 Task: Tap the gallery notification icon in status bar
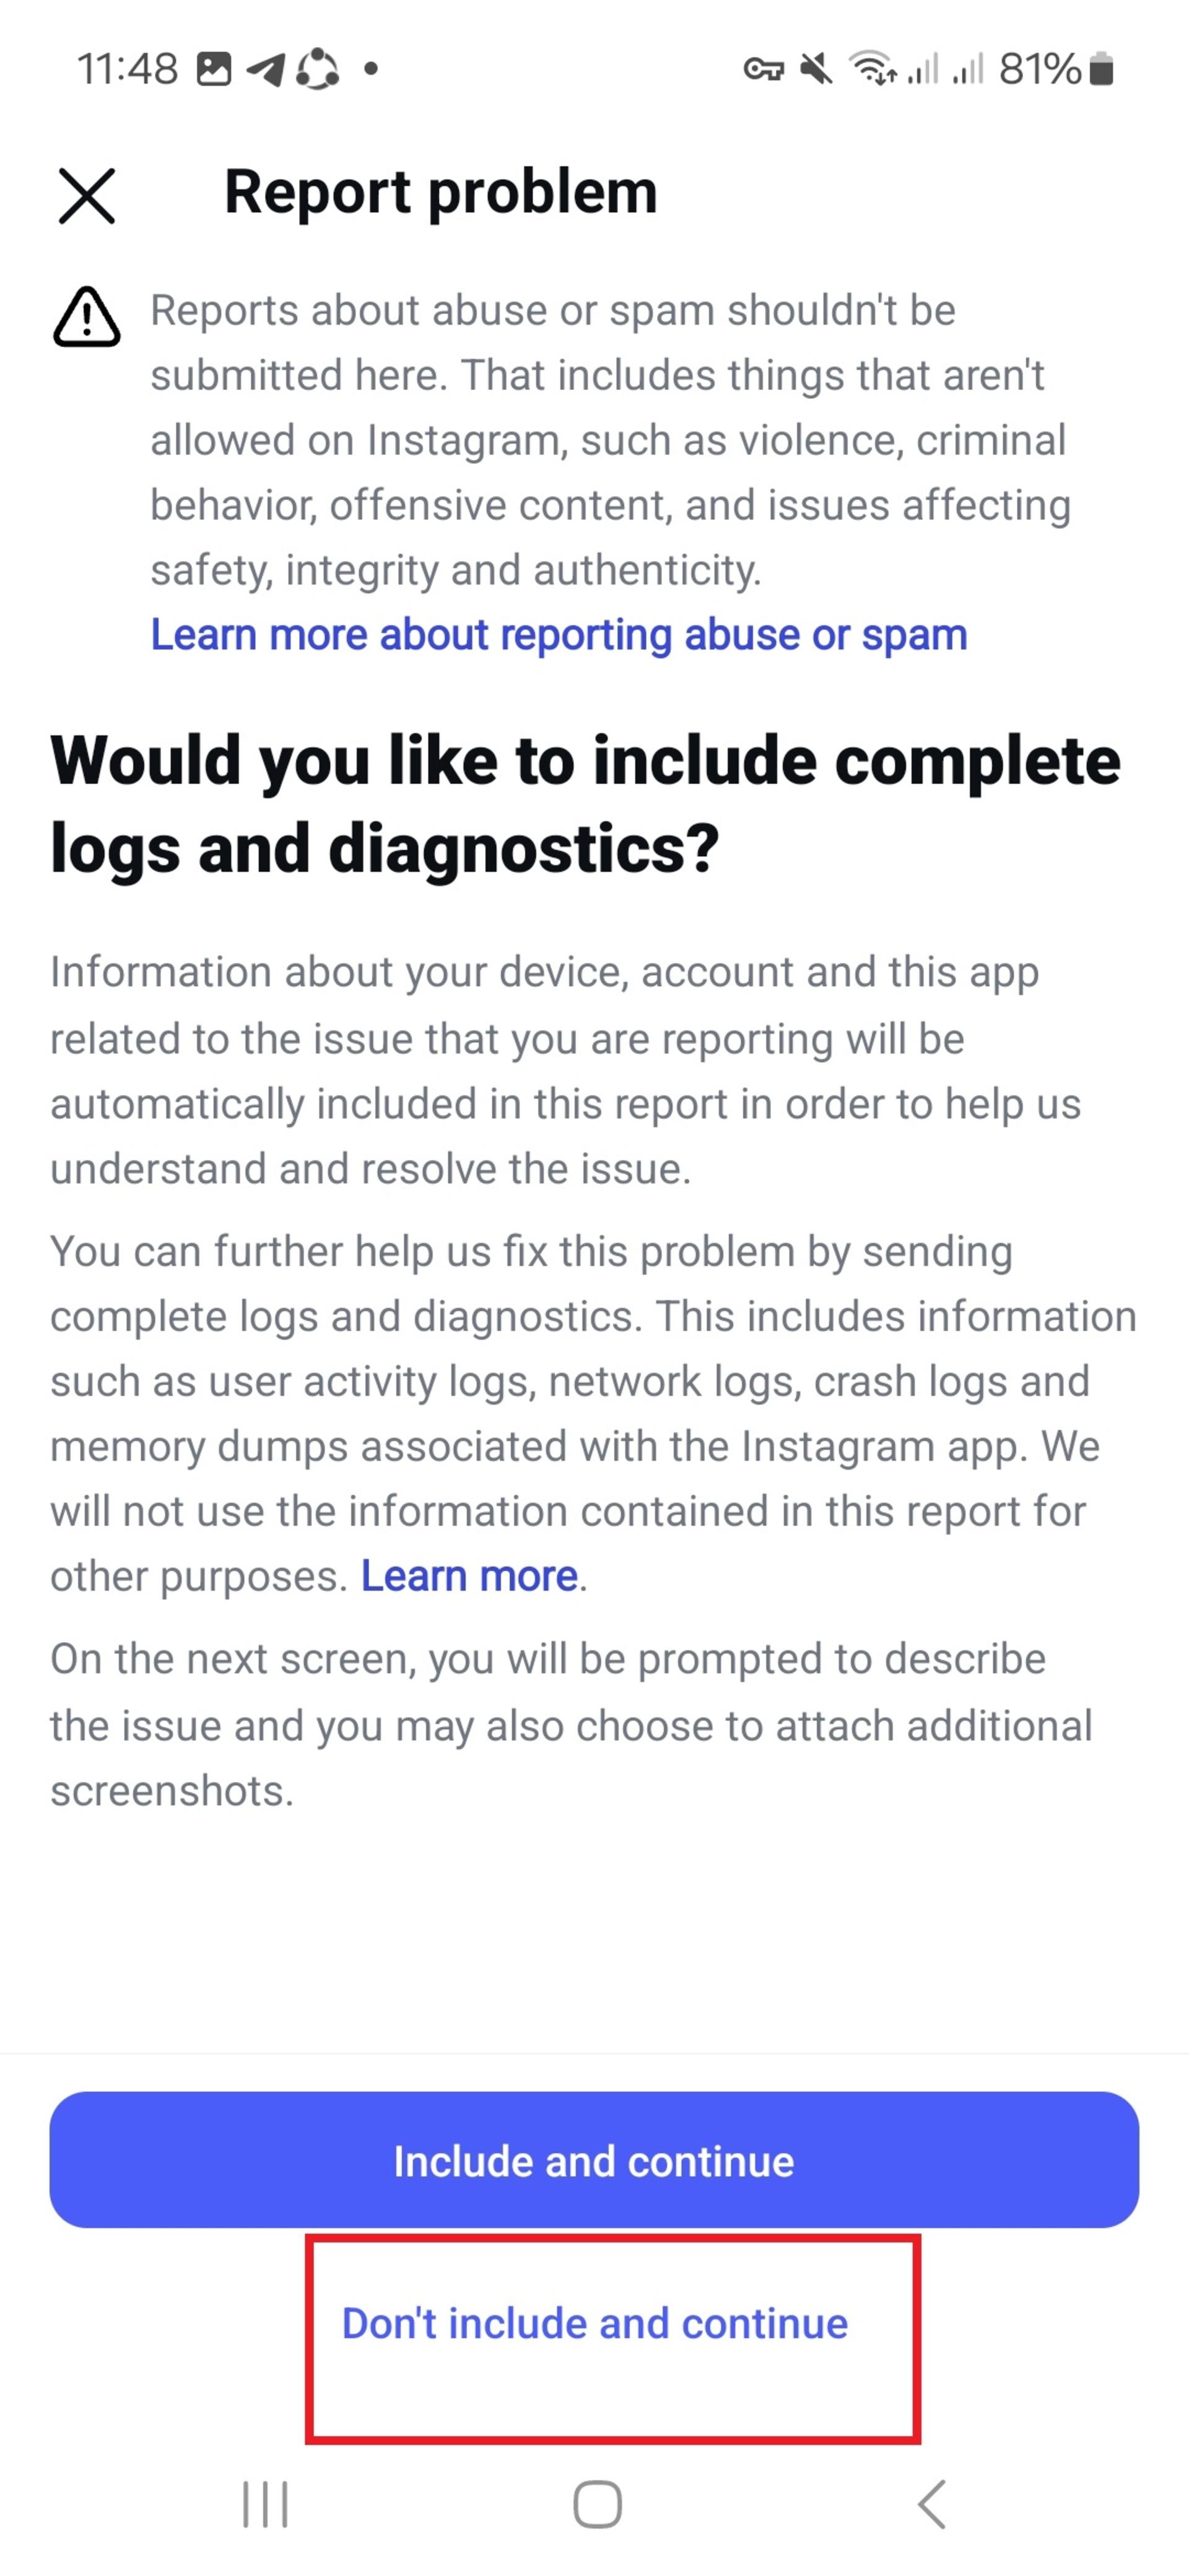(213, 69)
